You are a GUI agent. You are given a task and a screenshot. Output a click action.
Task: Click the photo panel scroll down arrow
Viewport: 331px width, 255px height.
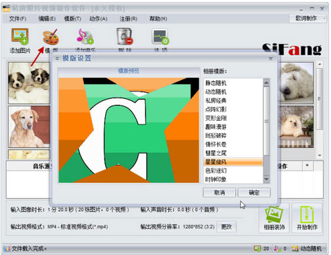coord(320,155)
